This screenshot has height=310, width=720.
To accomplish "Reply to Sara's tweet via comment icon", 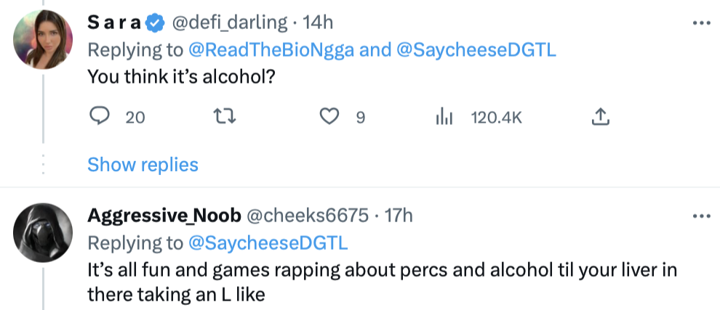I will (x=100, y=116).
